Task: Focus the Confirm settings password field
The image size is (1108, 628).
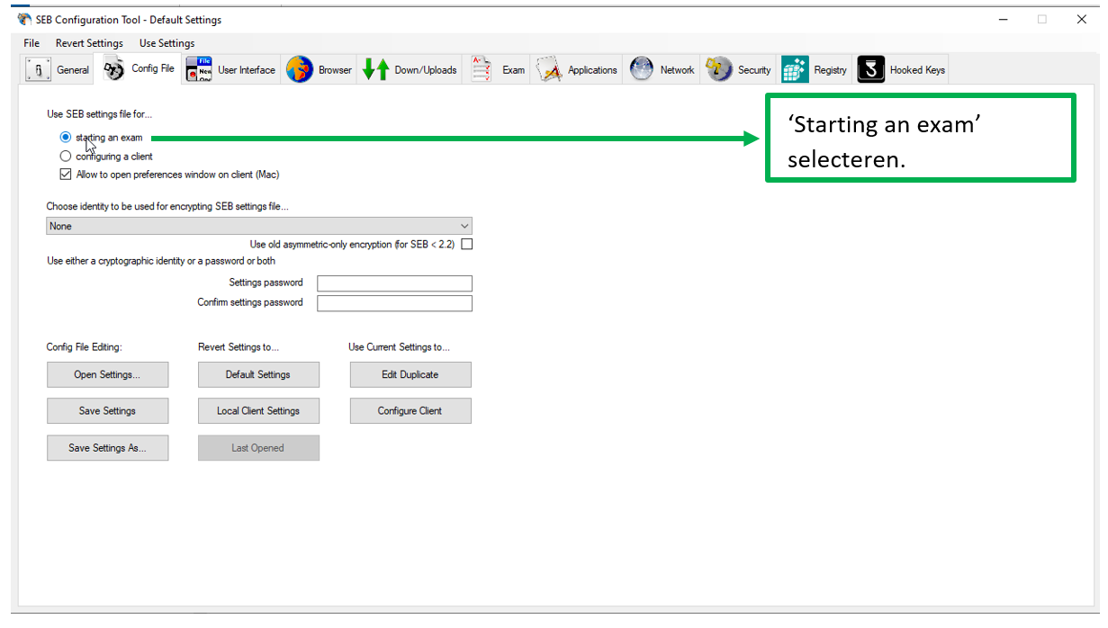Action: click(394, 303)
